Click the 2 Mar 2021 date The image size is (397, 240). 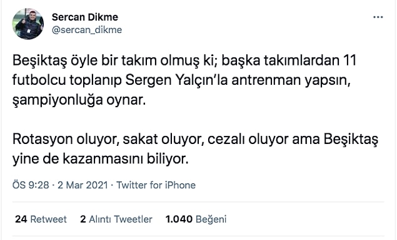pos(83,185)
